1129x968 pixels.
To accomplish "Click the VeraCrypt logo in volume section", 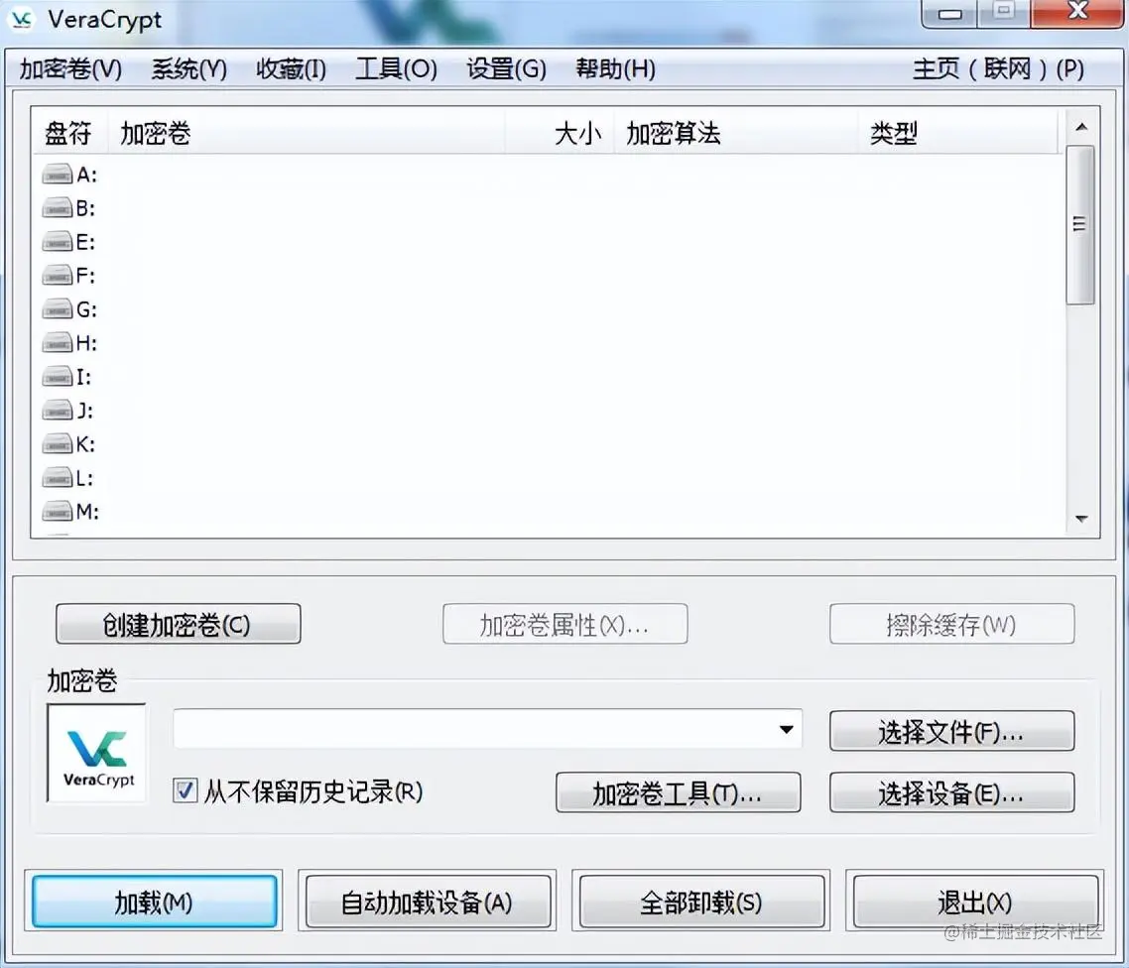I will coord(96,753).
